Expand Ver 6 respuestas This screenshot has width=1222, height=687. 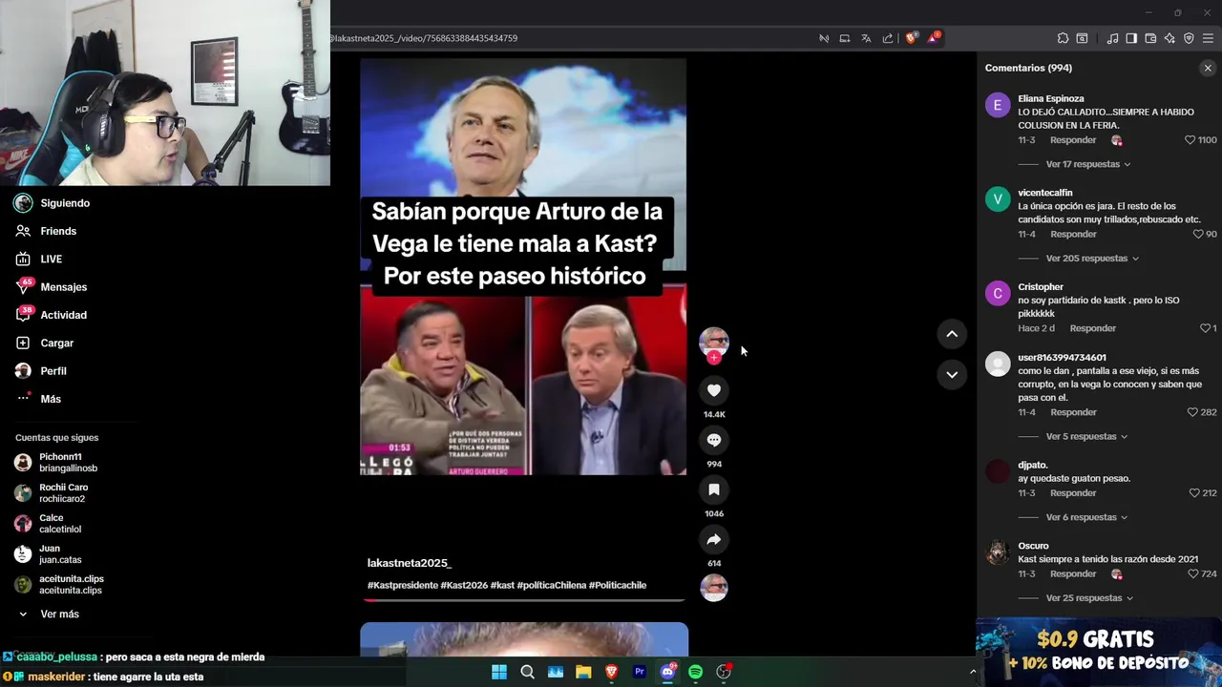(x=1087, y=517)
